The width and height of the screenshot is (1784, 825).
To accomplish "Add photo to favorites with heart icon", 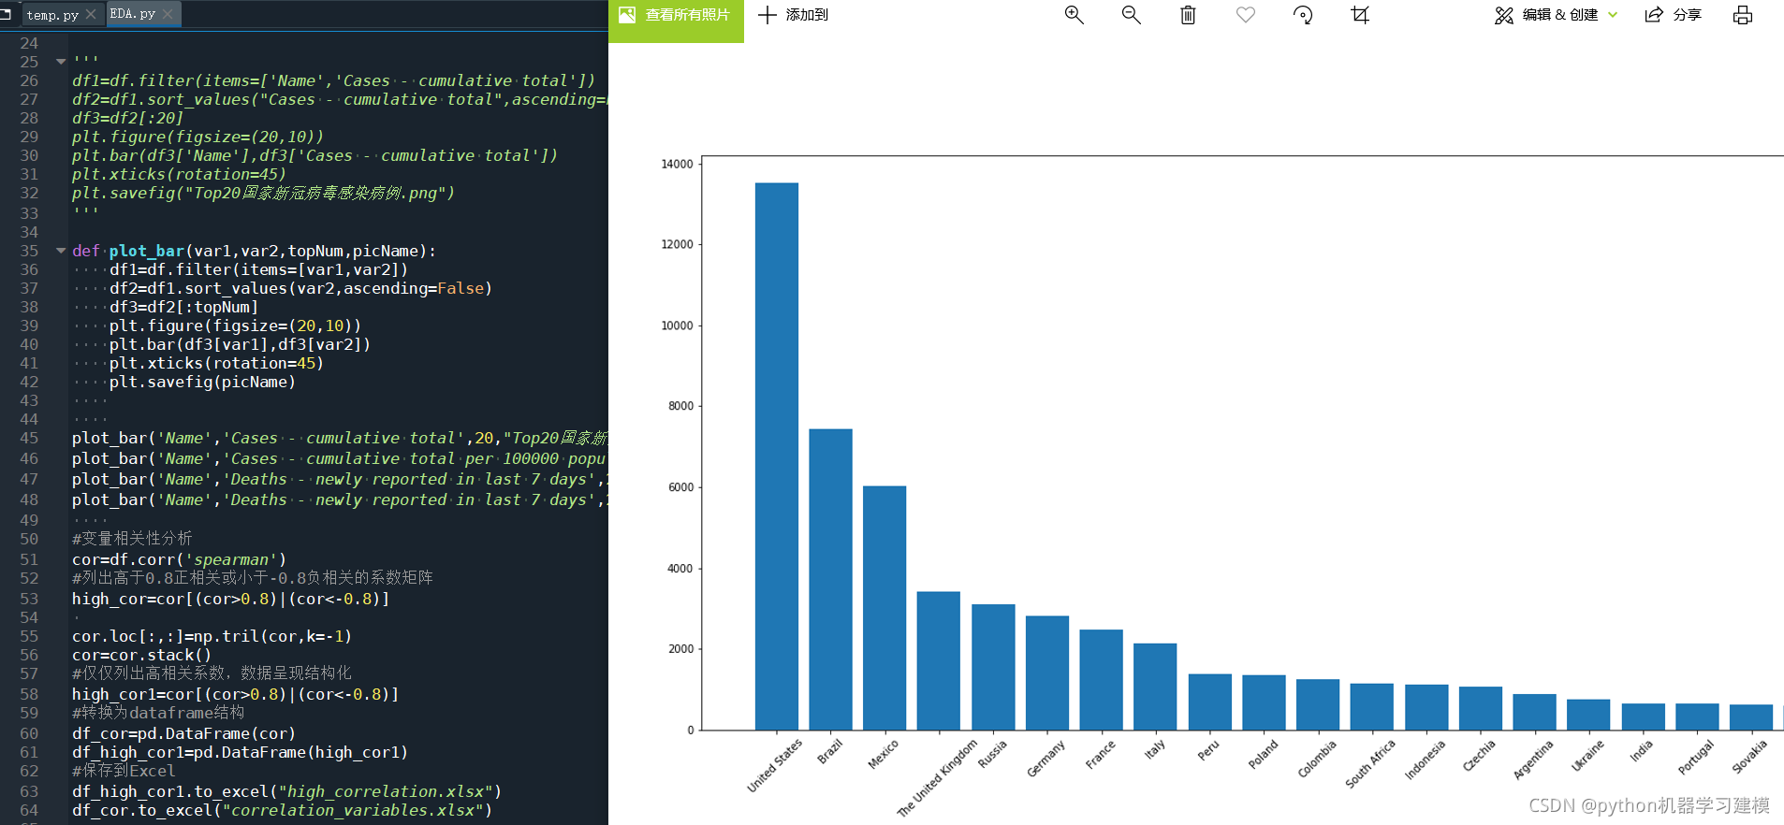I will (x=1245, y=15).
